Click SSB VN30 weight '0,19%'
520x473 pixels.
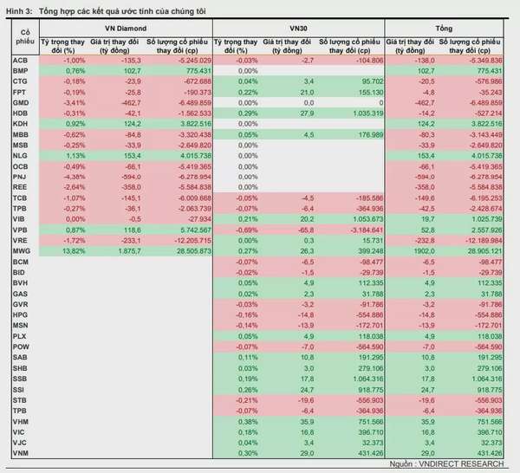(248, 379)
